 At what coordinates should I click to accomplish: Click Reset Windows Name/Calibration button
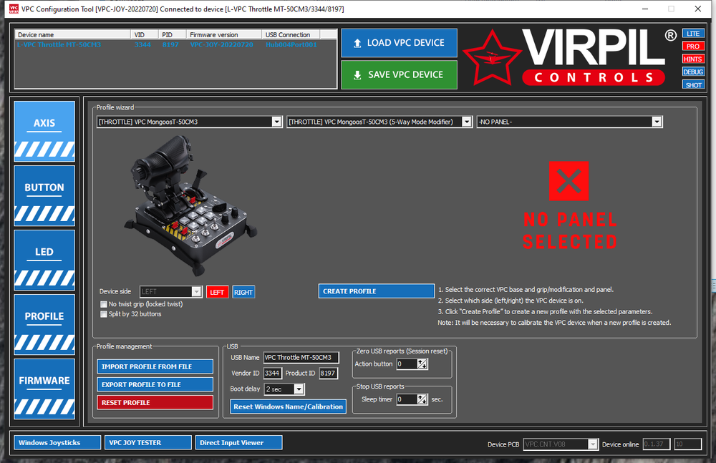(x=288, y=406)
